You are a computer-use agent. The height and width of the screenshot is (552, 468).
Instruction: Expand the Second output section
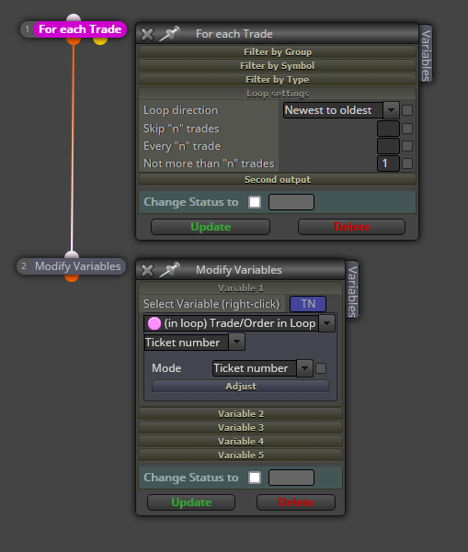[x=278, y=179]
